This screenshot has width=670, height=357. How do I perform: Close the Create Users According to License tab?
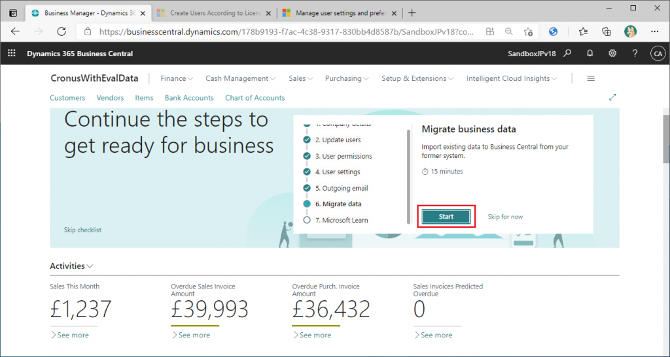[x=268, y=13]
